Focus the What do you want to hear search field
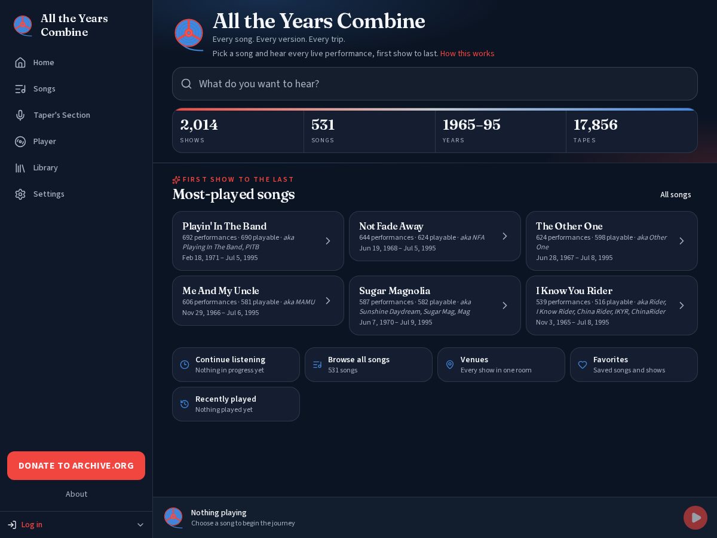This screenshot has width=717, height=538. pos(435,84)
